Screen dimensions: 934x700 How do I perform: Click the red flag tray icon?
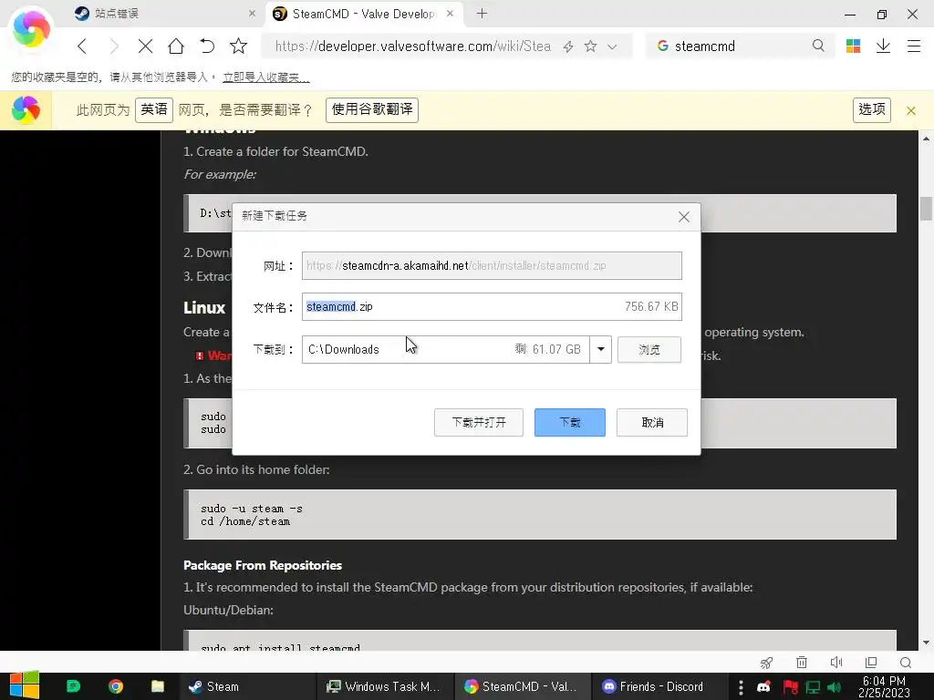pos(790,687)
